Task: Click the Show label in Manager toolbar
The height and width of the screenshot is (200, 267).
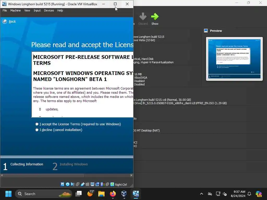Action: (x=155, y=24)
